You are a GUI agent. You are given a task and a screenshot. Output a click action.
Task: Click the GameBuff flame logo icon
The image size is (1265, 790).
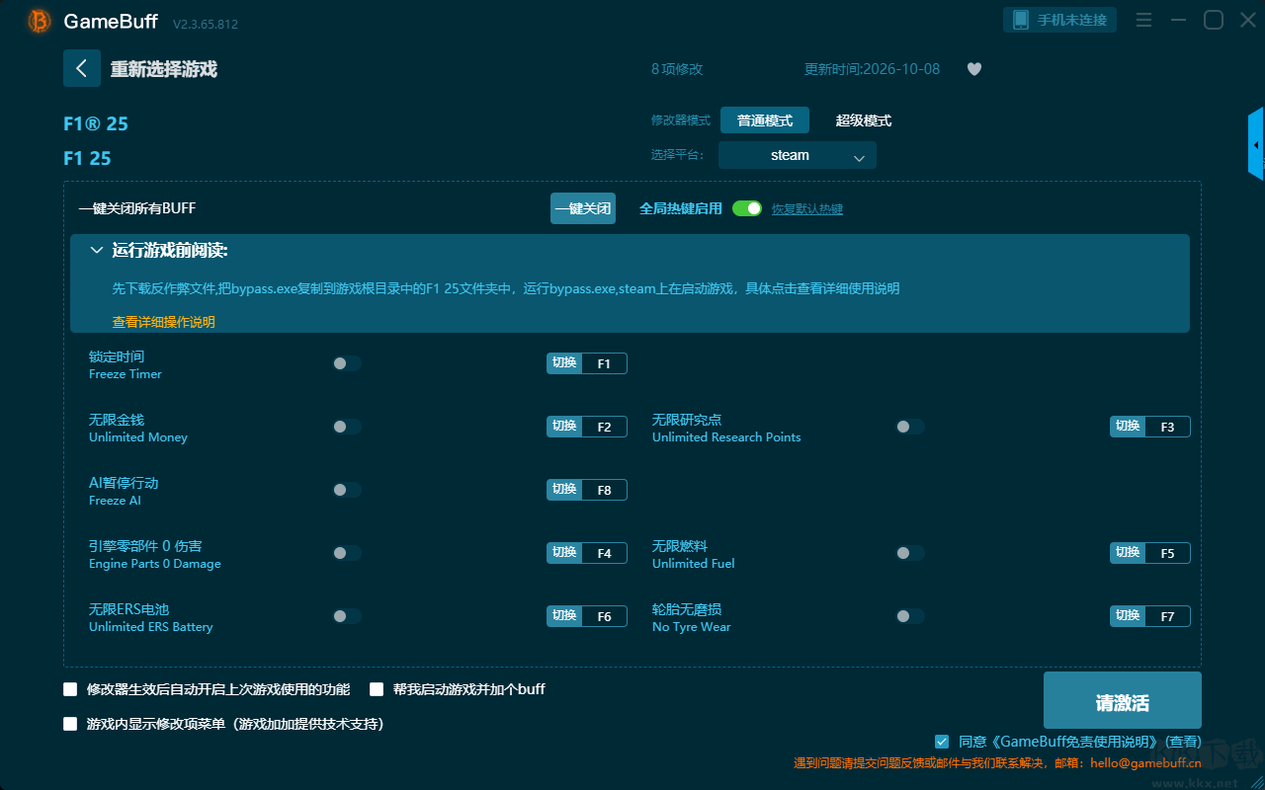tap(40, 21)
